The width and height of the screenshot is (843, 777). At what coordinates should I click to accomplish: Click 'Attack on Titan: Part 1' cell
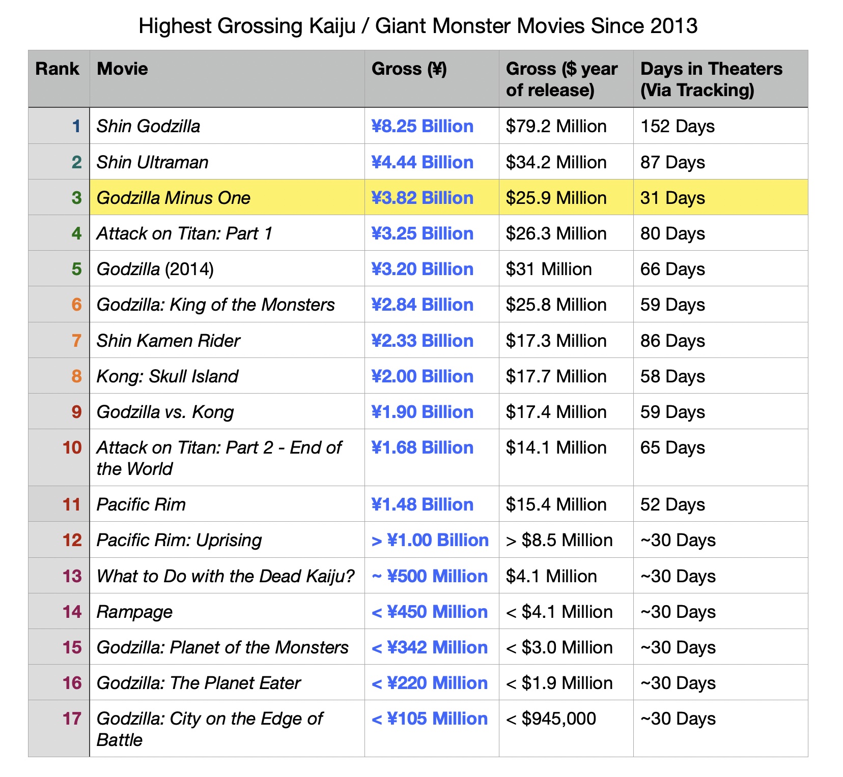click(227, 233)
